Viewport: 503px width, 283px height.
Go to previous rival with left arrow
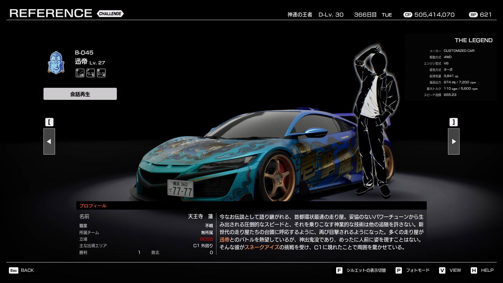click(x=49, y=141)
